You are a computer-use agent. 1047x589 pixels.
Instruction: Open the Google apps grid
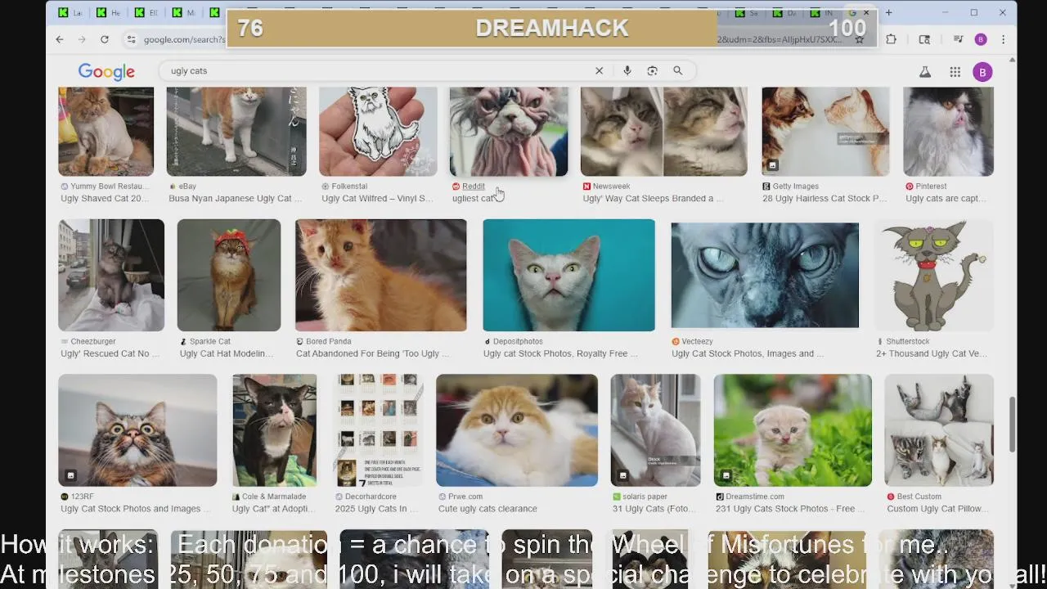point(955,72)
